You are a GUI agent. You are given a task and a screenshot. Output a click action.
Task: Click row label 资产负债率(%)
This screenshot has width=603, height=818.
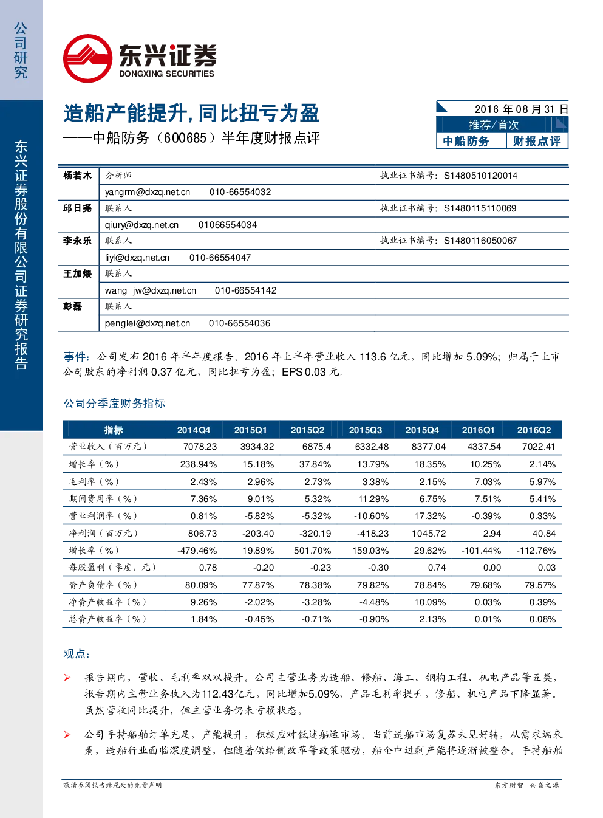pyautogui.click(x=103, y=585)
